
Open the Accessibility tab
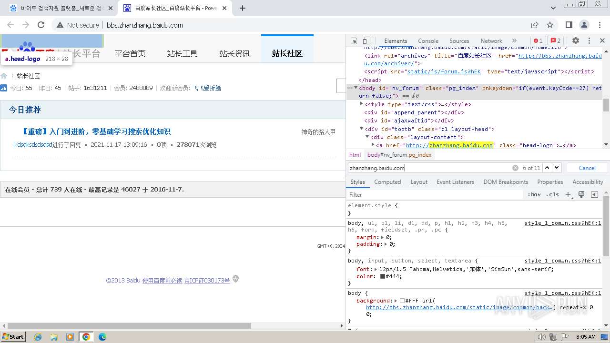[x=588, y=182]
